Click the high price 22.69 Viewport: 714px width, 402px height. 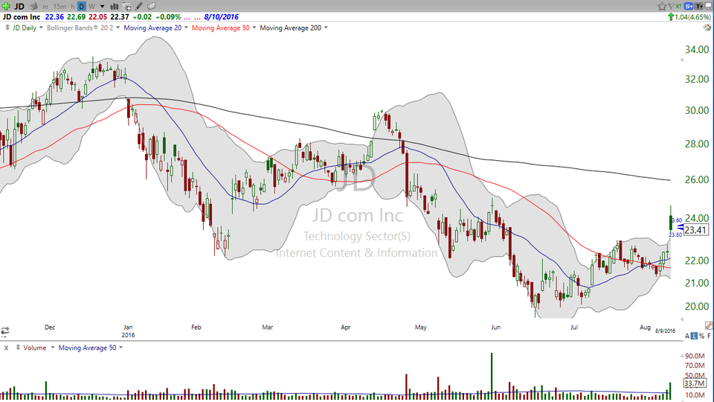[76, 17]
